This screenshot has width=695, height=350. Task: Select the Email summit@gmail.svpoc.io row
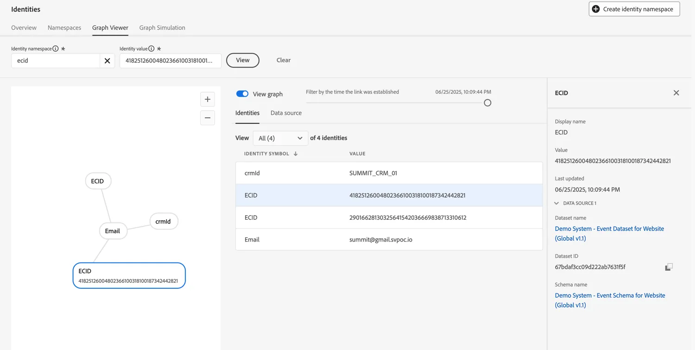(x=389, y=240)
